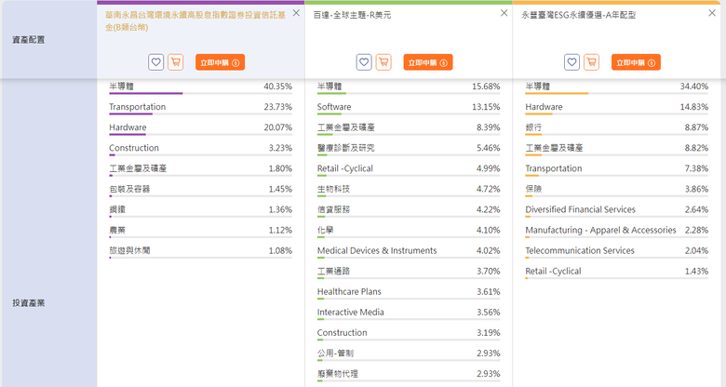Click the 4.99% Retail -Cyclical value
This screenshot has height=387, width=726.
click(x=488, y=168)
